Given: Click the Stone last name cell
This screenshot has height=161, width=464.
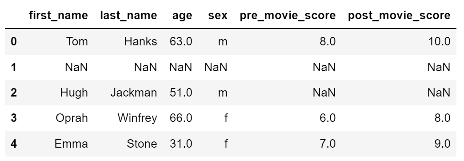Looking at the screenshot, I should 142,144.
